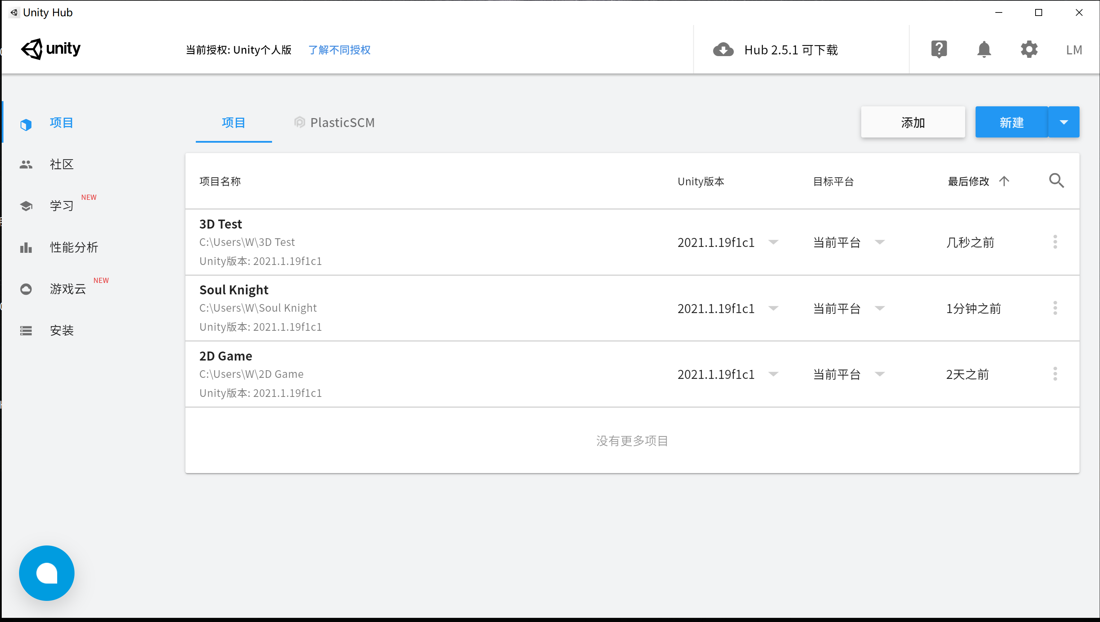Click the cloud download icon for Hub update

pos(723,50)
